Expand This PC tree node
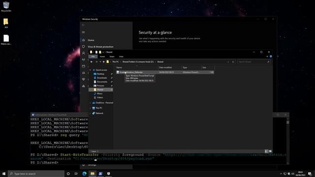The image size is (315, 177). [x=90, y=108]
